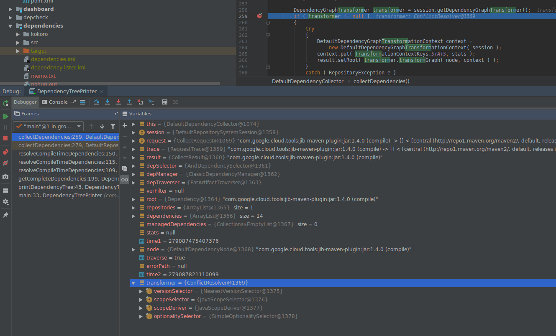Viewport: 556px width, 336px height.
Task: Stop the debug session with the red square
Action: point(5,137)
